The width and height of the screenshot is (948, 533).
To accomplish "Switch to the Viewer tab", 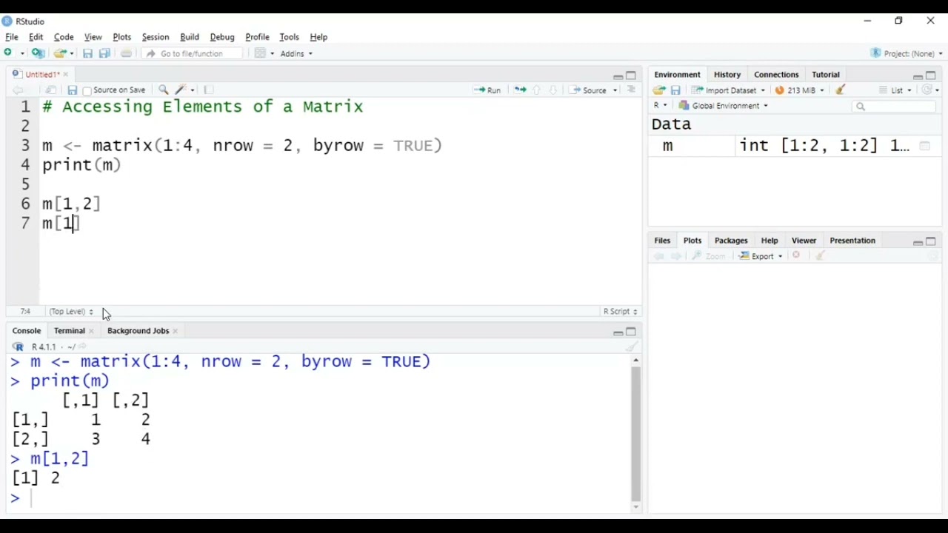I will pos(804,241).
